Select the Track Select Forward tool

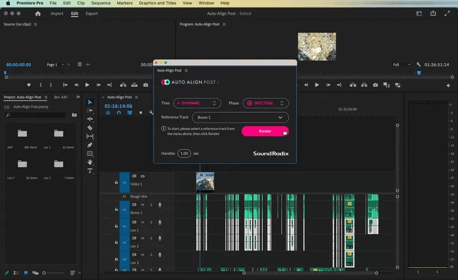(x=90, y=111)
